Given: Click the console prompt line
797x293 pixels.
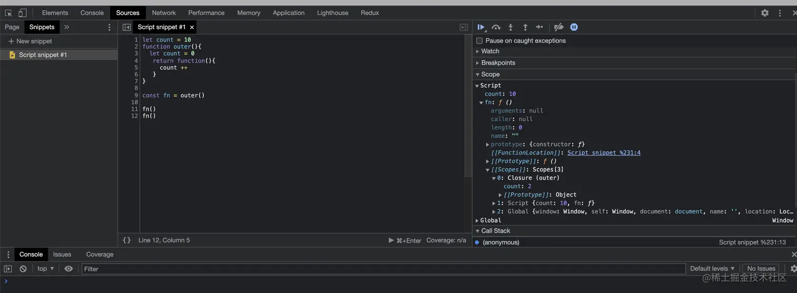Looking at the screenshot, I should point(398,281).
